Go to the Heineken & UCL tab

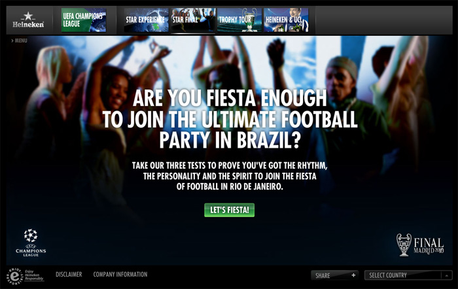tap(286, 20)
